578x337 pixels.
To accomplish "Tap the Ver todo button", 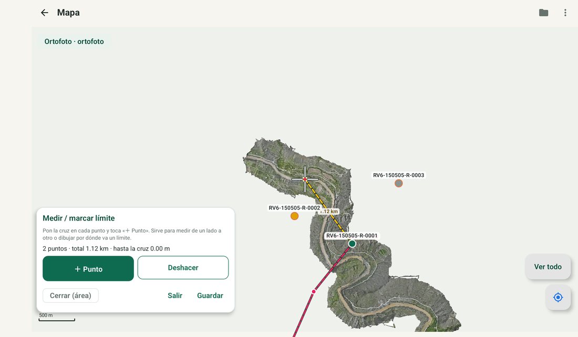I will click(x=548, y=267).
